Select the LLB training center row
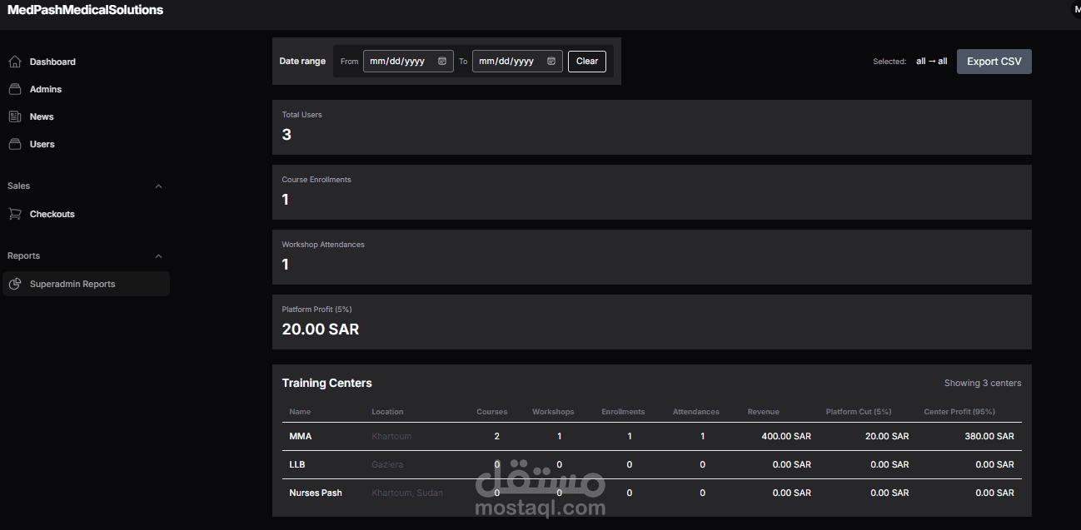Screen dimensions: 1081x530 [651, 464]
